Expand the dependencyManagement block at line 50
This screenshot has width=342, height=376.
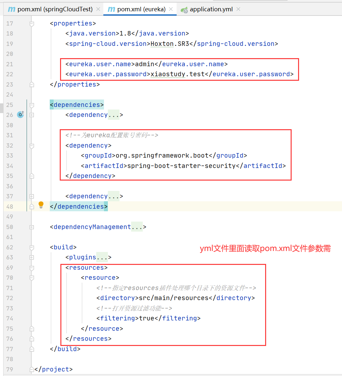[x=32, y=227]
